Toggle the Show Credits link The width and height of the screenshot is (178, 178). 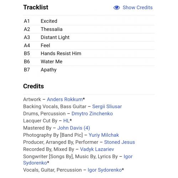[x=133, y=7]
